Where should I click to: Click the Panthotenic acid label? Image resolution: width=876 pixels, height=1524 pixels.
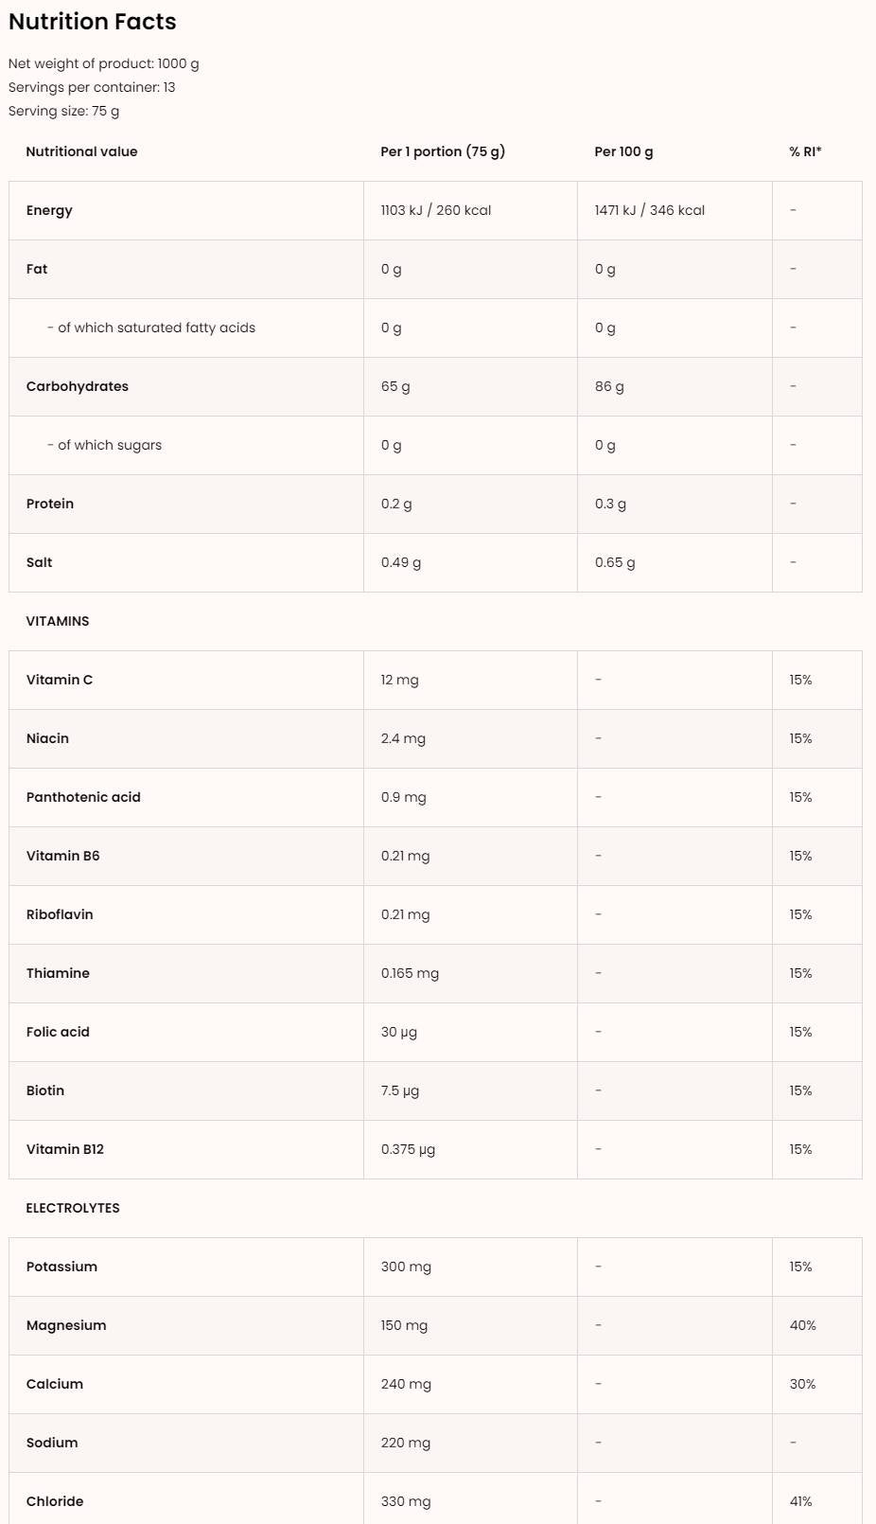point(83,797)
